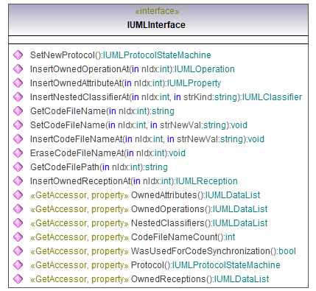Select the NestedClassifiers():IUMLDataList property text
Screen dimensions: 316x291
200,223
